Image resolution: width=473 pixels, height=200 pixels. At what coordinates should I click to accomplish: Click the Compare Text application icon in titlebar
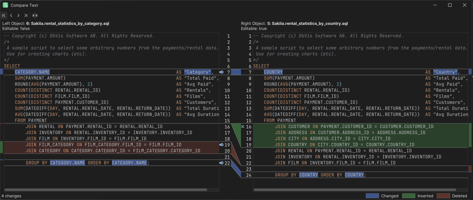pos(5,5)
